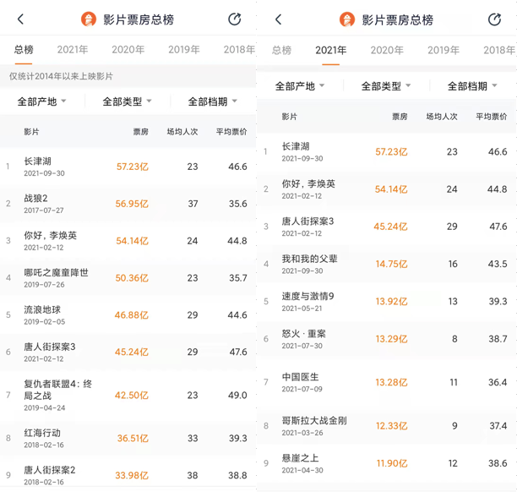Click the 56.95亿 box office value
517x492 pixels.
click(x=132, y=204)
